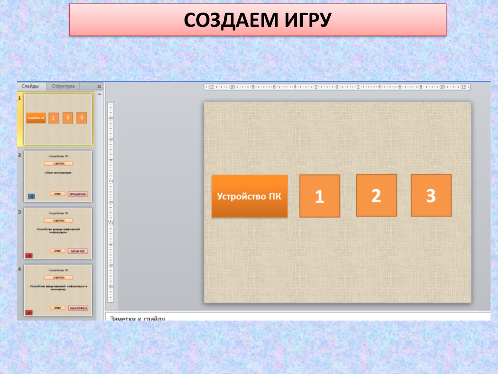Close the slides thumbnail pane
The image size is (498, 374).
click(x=99, y=87)
